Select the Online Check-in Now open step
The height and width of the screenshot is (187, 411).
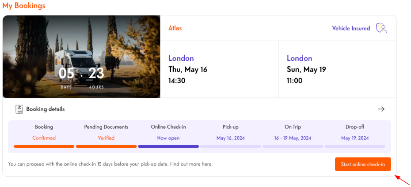168,132
